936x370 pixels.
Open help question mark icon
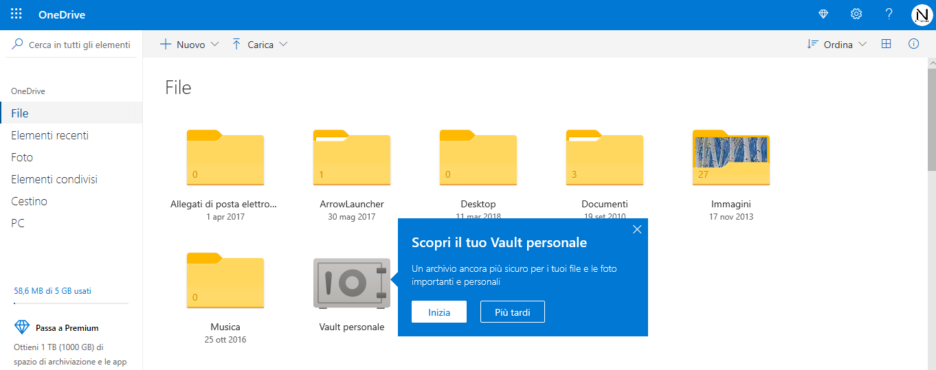(889, 14)
